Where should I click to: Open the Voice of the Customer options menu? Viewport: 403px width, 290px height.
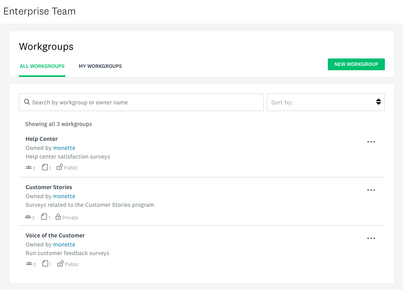tap(371, 238)
